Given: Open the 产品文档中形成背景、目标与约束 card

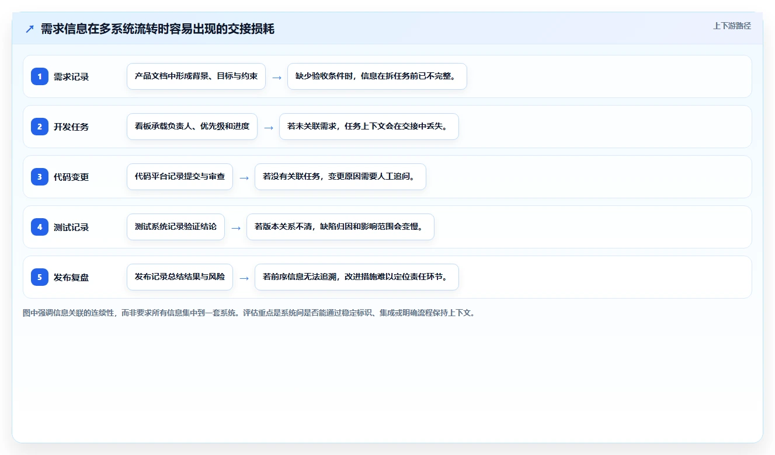Looking at the screenshot, I should click(x=196, y=76).
